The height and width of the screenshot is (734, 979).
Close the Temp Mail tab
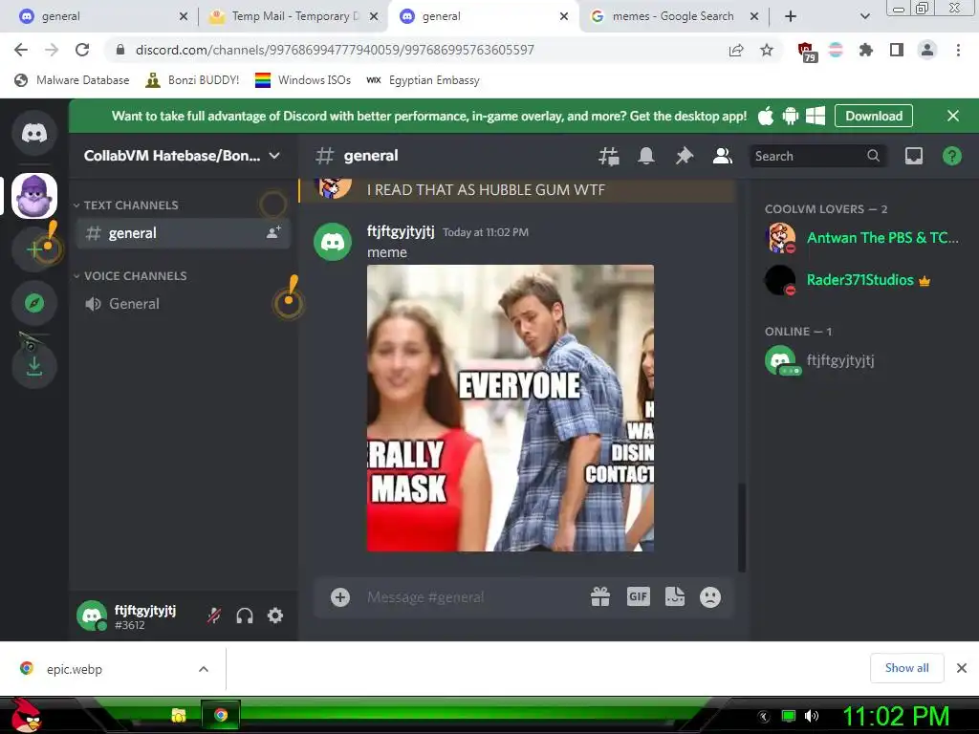click(374, 16)
